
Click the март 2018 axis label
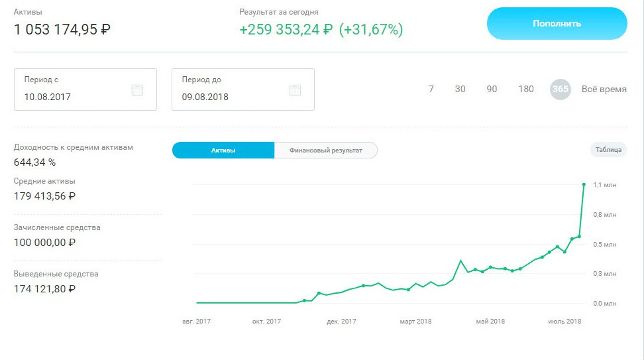415,322
